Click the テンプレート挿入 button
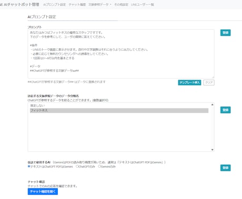This screenshot has height=199, width=242. click(189, 82)
